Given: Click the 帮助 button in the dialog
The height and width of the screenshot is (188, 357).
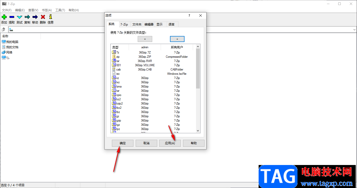Looking at the screenshot, I should pos(194,143).
